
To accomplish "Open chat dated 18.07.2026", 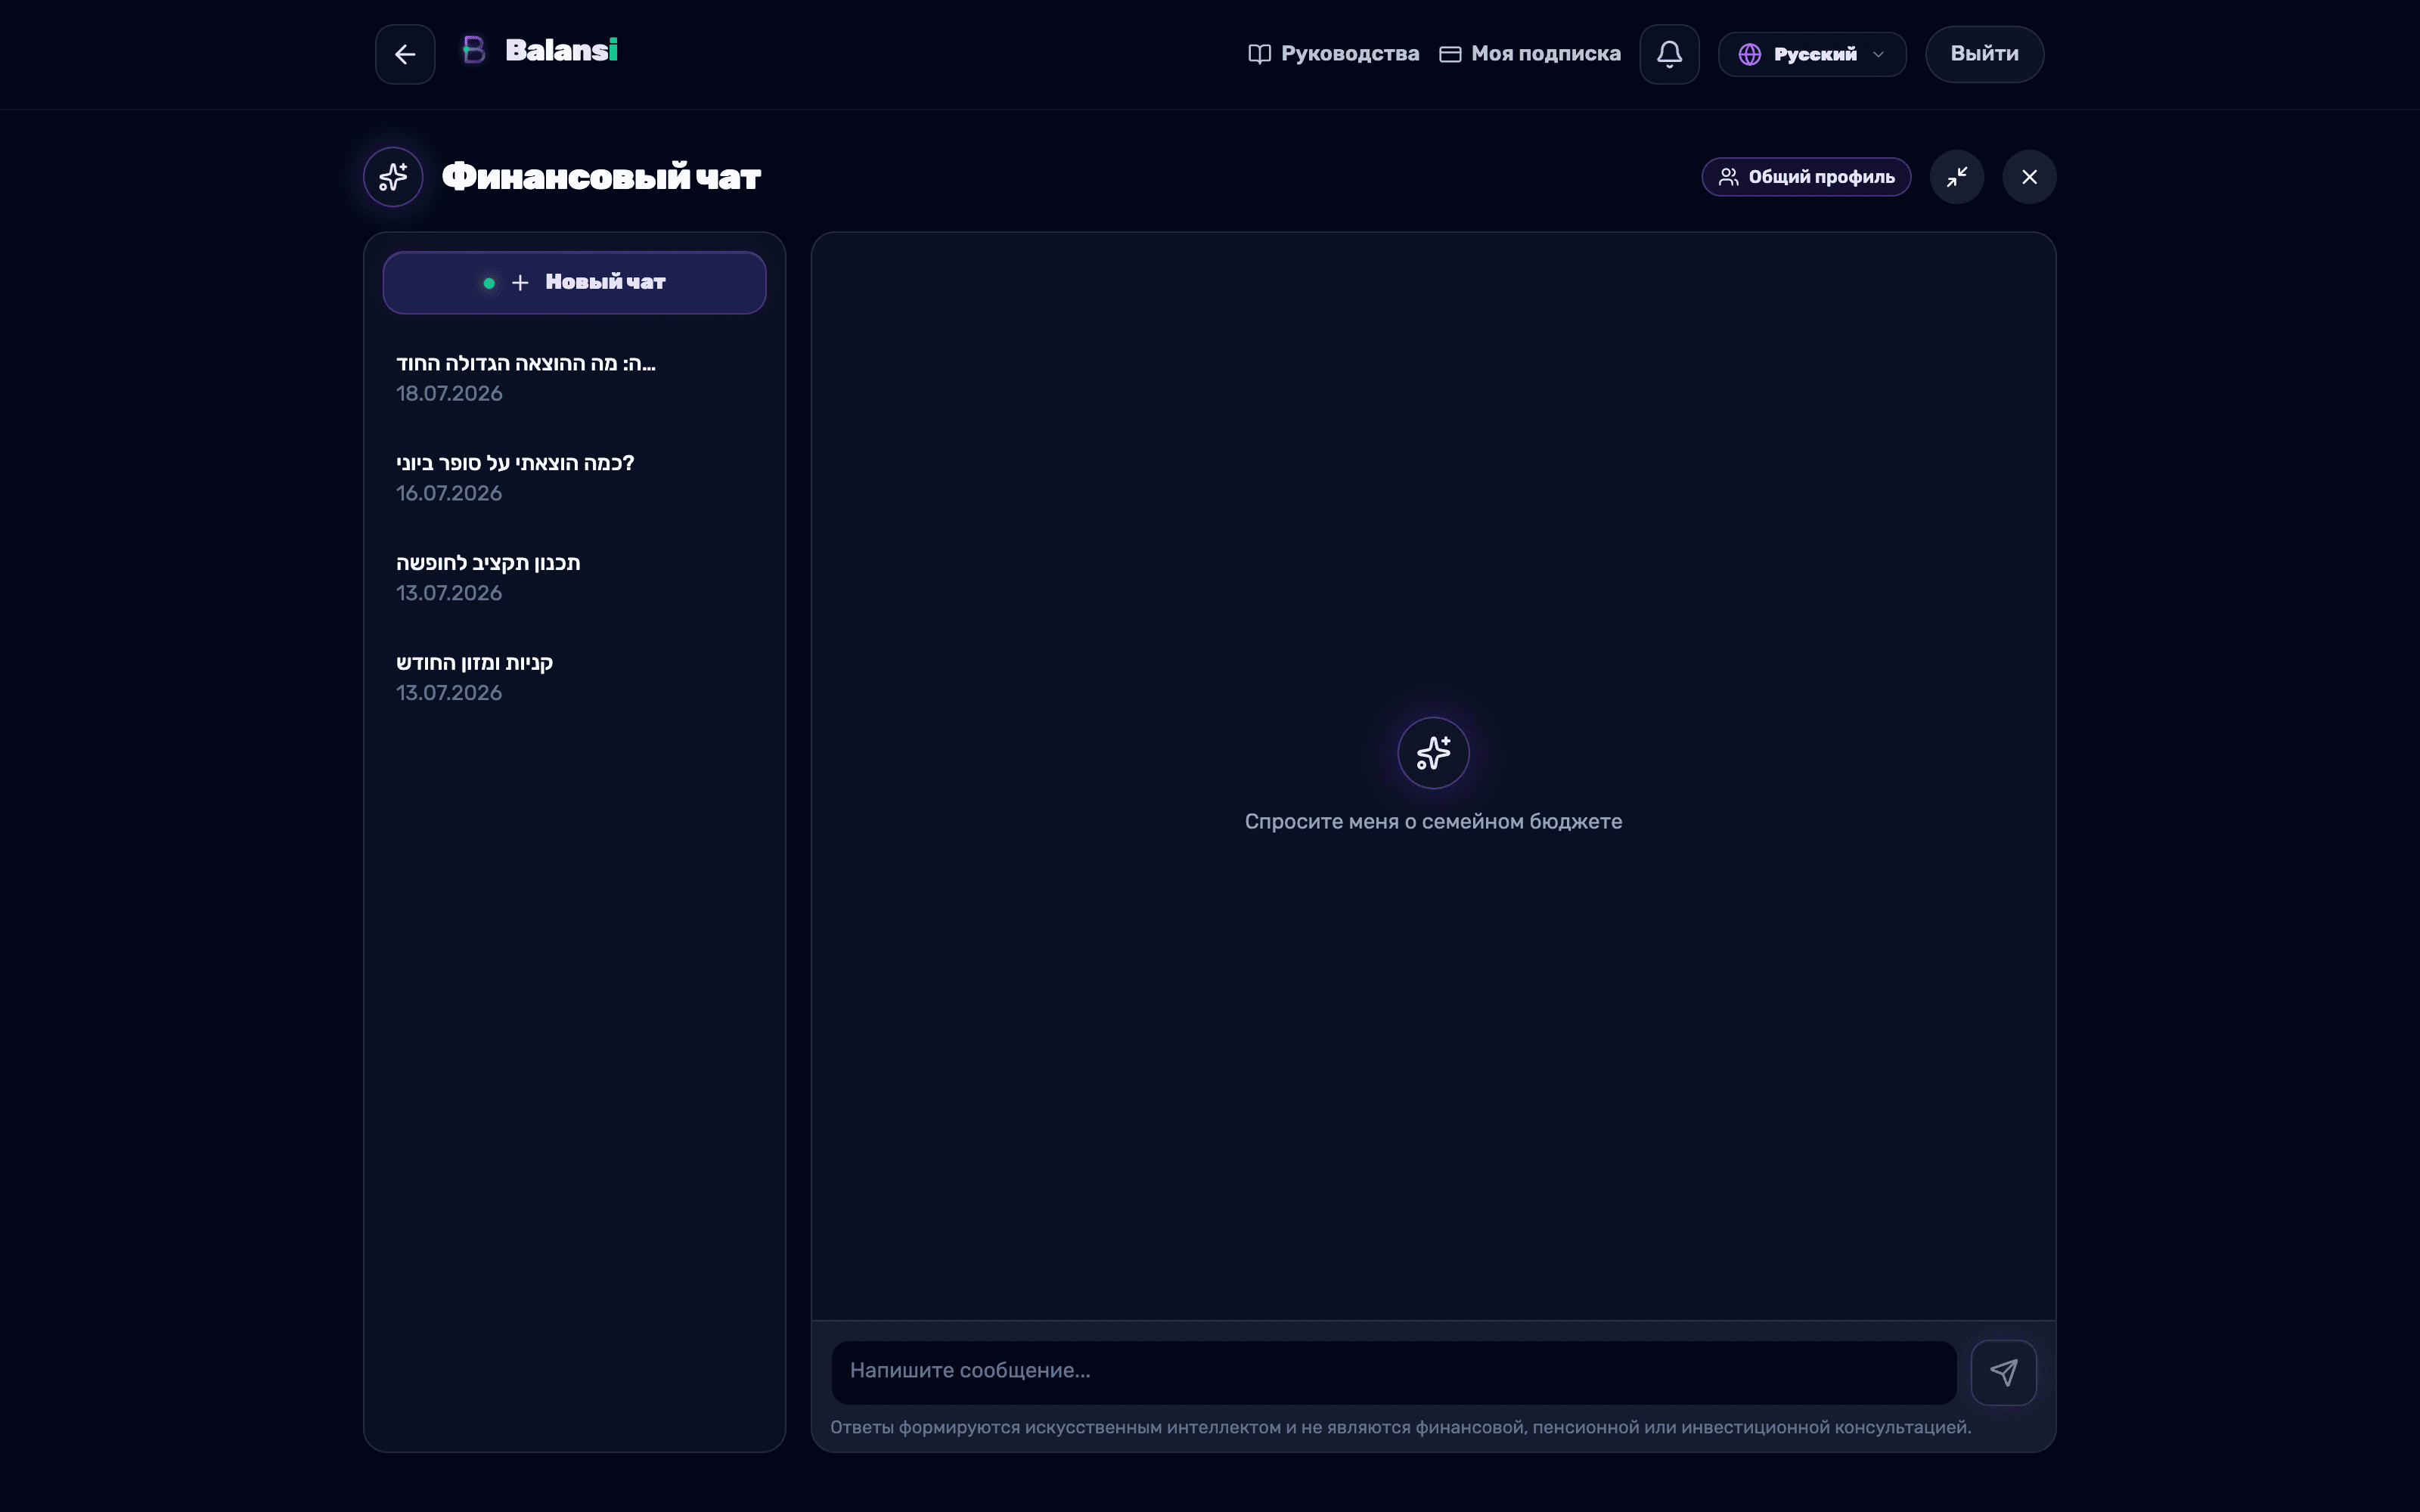I will point(574,378).
